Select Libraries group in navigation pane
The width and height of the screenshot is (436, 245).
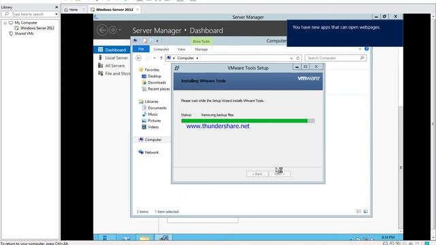tap(149, 101)
